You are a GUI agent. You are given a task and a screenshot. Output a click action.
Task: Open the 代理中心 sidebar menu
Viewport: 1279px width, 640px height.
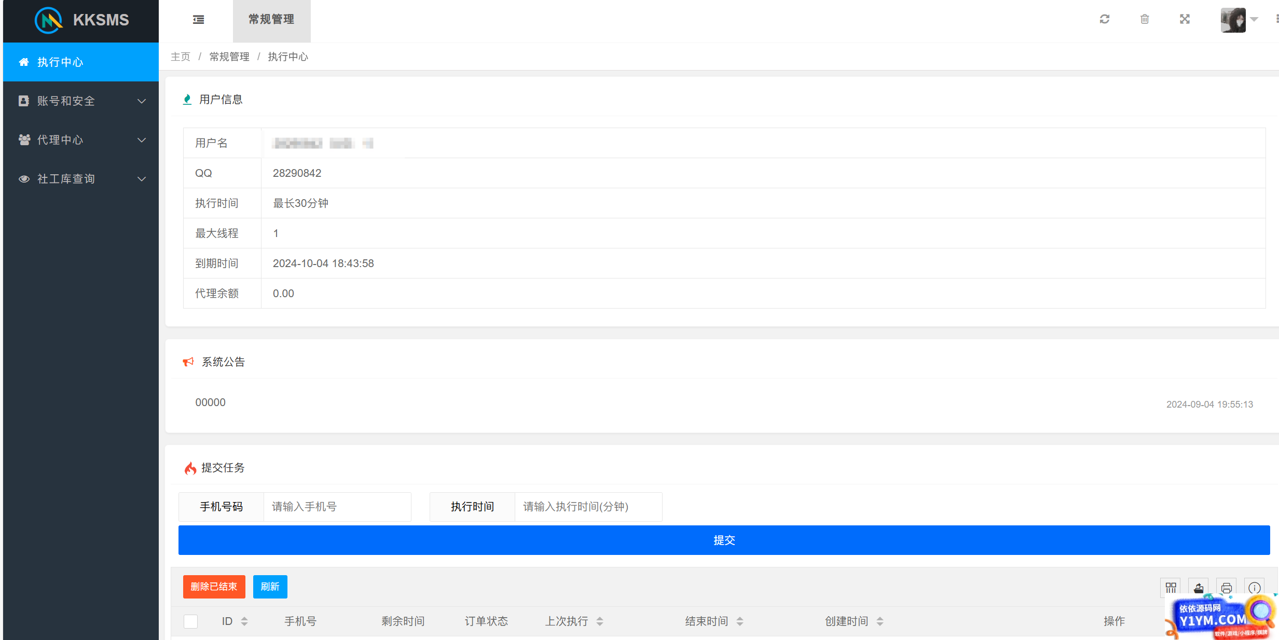[x=81, y=140]
